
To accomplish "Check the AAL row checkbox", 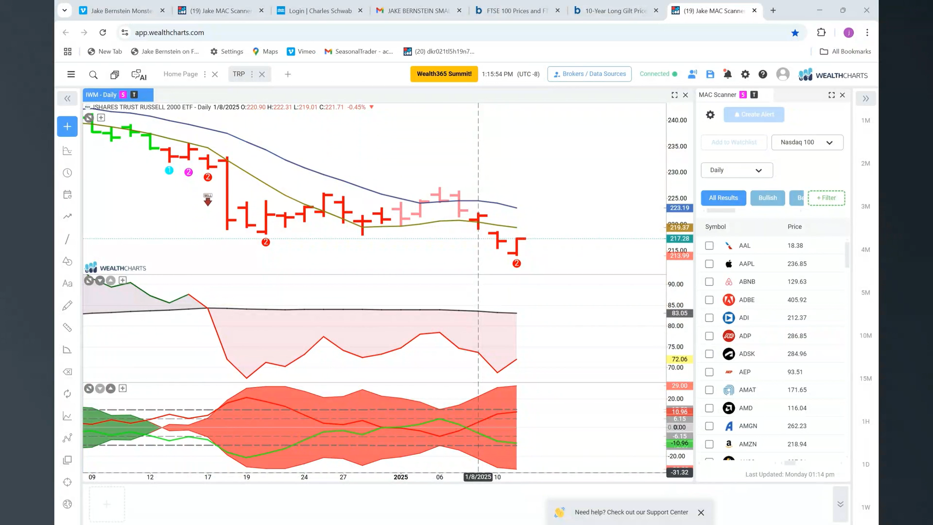I will (709, 246).
